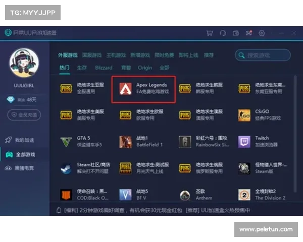
Task: Select the Apex Legends game icon
Action: [x=126, y=89]
